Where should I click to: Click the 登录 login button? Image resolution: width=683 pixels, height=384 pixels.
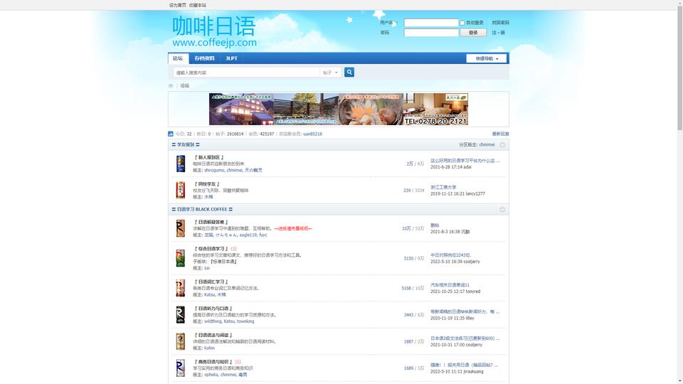tap(473, 33)
